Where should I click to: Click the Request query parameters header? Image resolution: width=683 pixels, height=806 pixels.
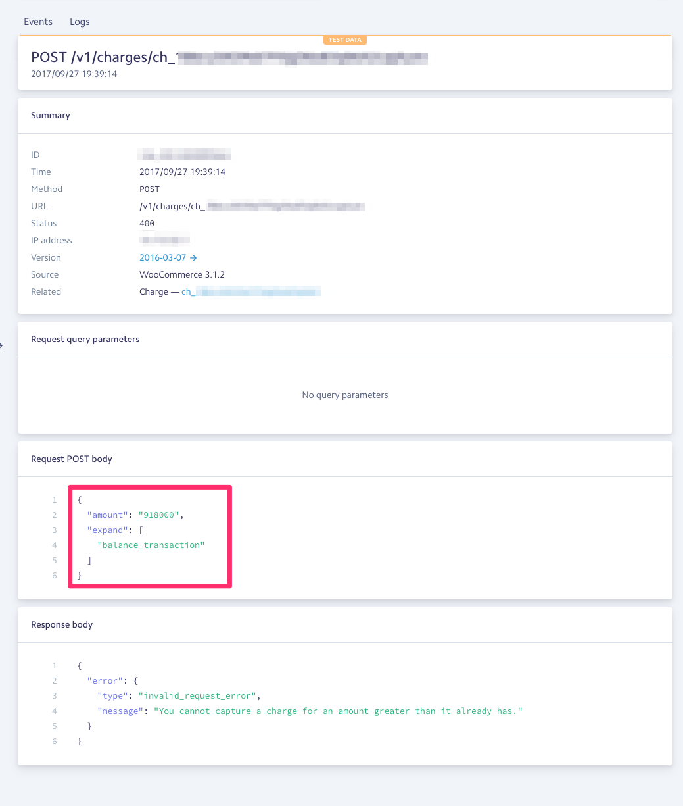point(85,339)
